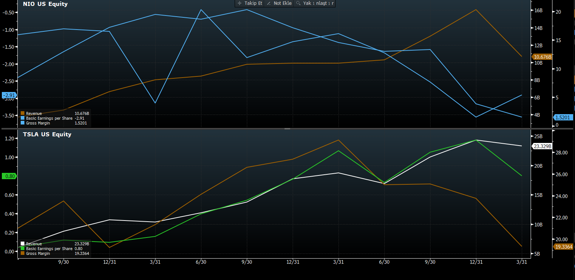Click the Basic Earnings per Share swatch in NIO legend
Viewport: 575px width, 280px height.
pyautogui.click(x=23, y=118)
